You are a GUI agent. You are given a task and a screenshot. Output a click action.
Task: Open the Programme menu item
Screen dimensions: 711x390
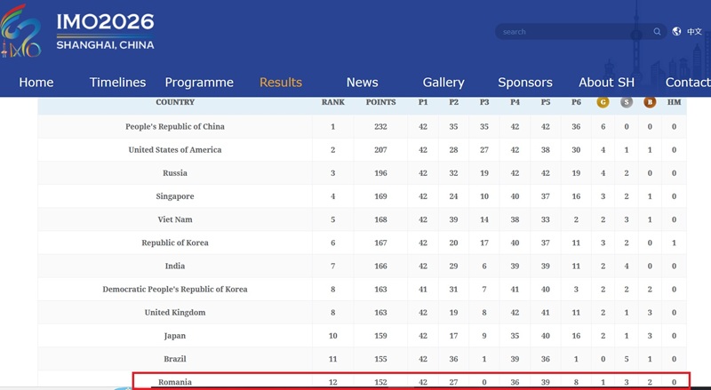coord(199,83)
